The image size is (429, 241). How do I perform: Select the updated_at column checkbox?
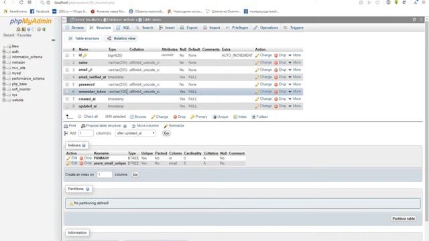click(x=67, y=106)
